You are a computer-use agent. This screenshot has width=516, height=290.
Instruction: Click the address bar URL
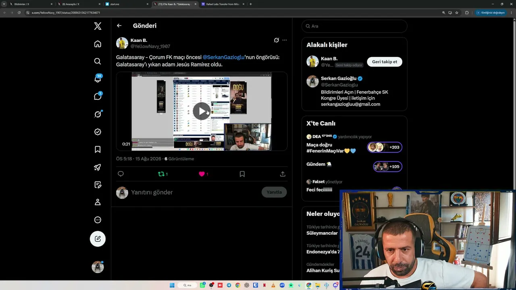click(66, 12)
